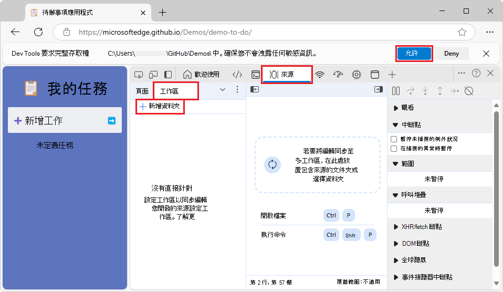Image resolution: width=503 pixels, height=292 pixels.
Task: Submit new task arrow button
Action: [x=112, y=121]
